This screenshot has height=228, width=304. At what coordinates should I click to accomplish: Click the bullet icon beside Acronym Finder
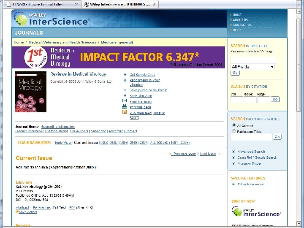point(233,163)
